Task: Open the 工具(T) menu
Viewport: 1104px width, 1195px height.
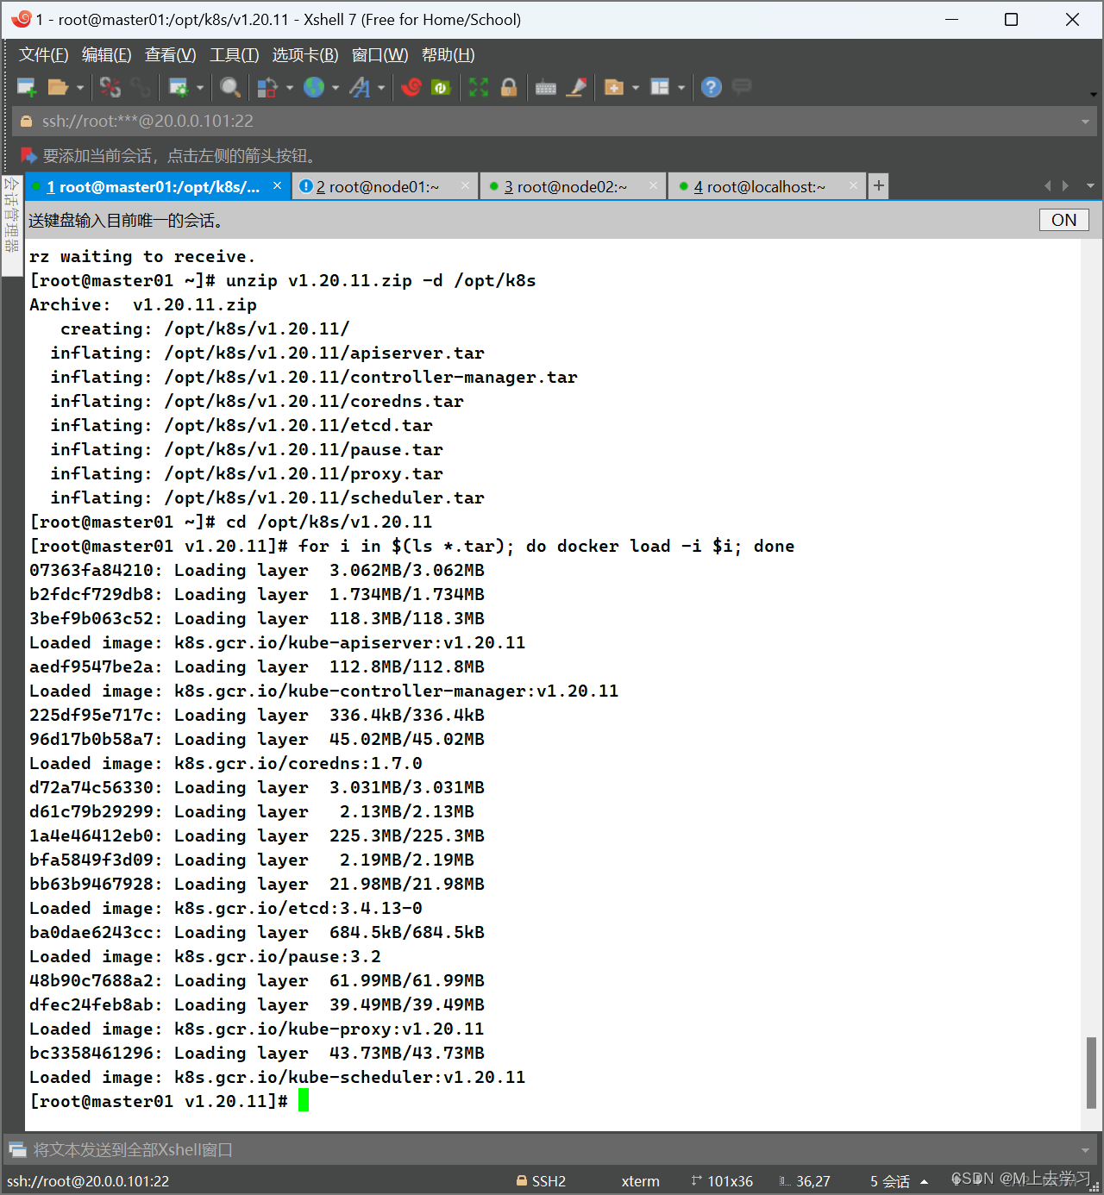Action: (235, 55)
